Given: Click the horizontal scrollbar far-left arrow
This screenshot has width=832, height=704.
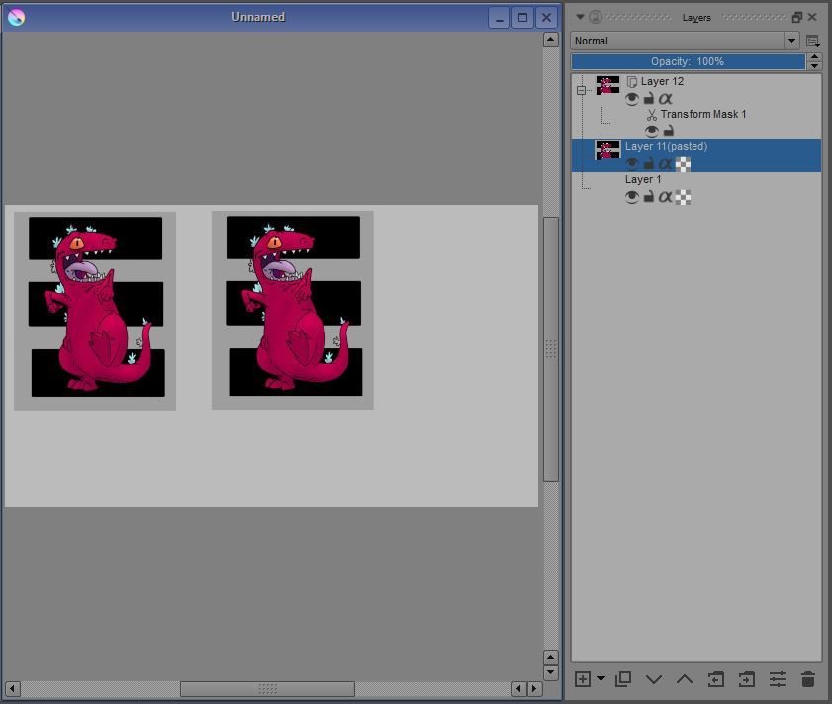Looking at the screenshot, I should [x=12, y=688].
